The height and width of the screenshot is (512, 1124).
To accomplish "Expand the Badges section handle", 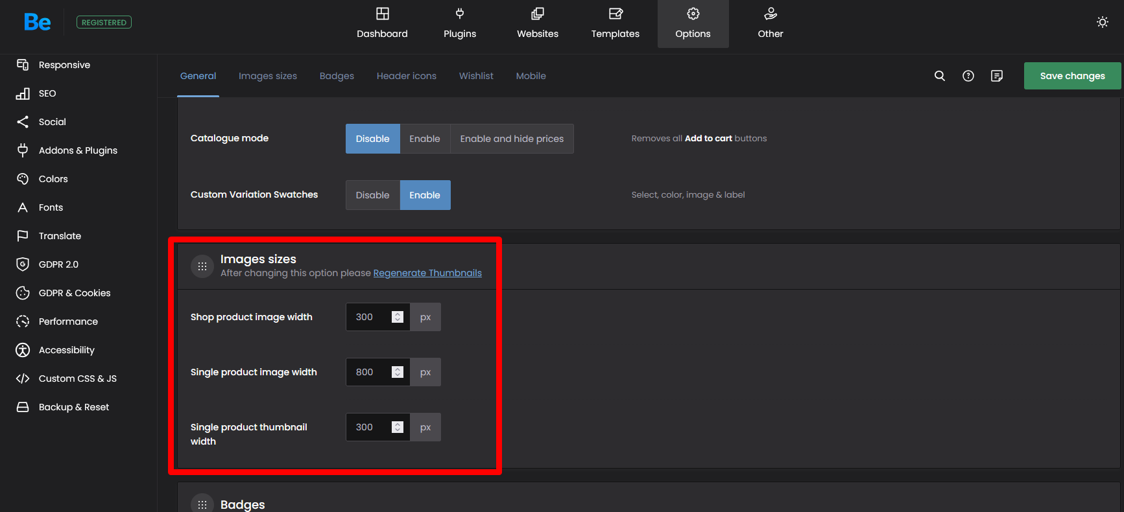I will pos(202,504).
